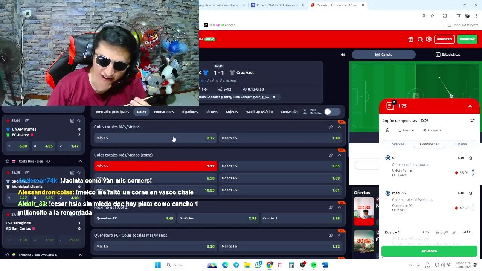
Task: Click the INGRESAR login button
Action: click(x=467, y=39)
